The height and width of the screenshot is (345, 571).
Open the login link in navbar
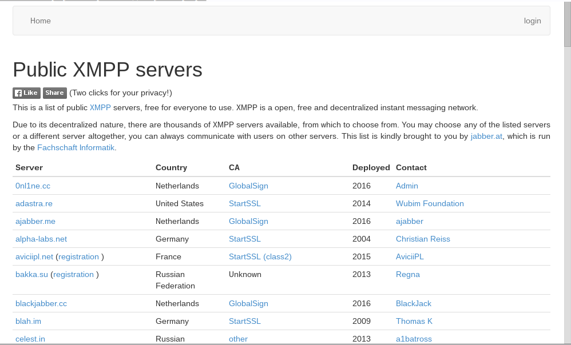[x=533, y=21]
